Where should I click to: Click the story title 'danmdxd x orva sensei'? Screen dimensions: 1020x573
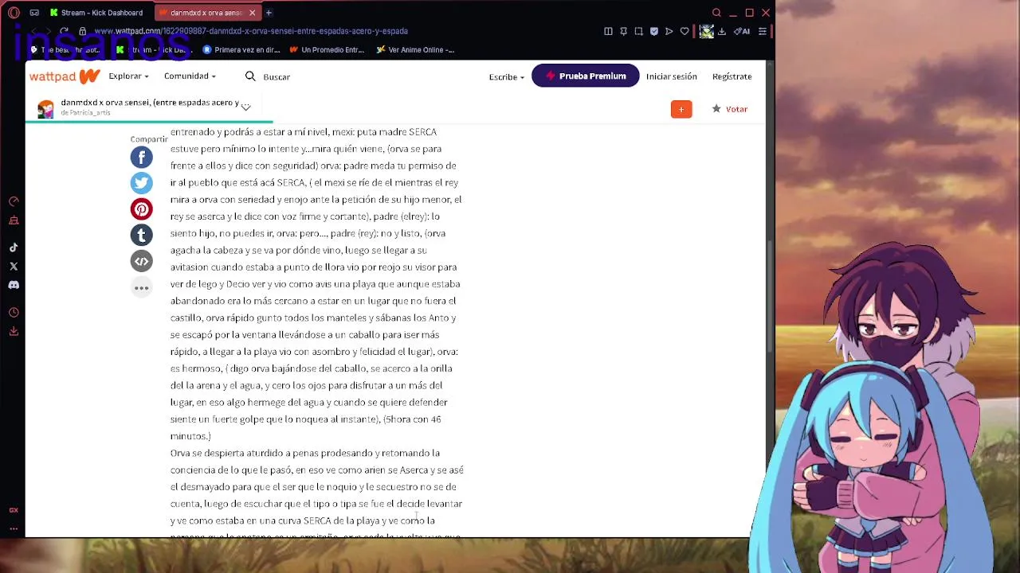tap(150, 103)
